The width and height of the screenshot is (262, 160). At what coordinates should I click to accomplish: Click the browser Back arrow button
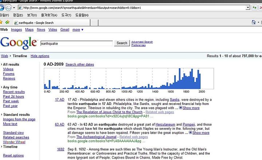click(x=2, y=8)
